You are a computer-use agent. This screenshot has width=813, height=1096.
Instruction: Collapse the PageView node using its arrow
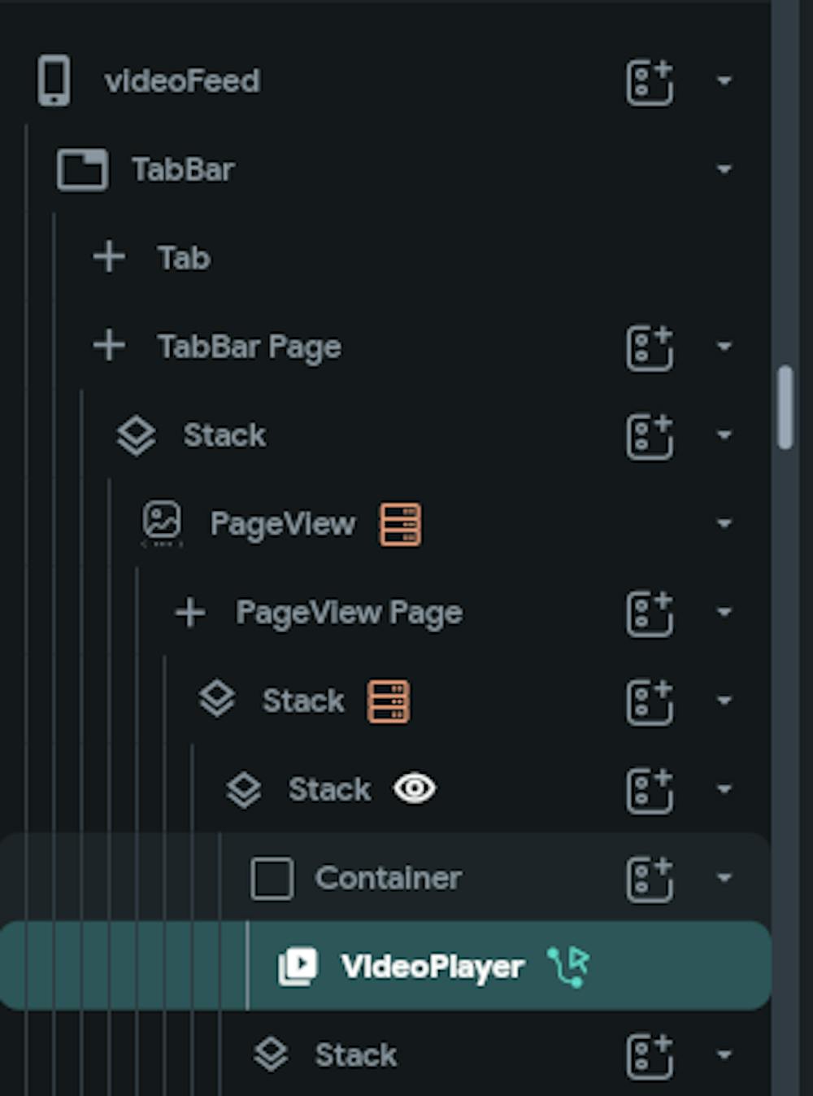tap(724, 524)
